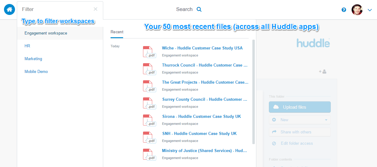Click the share arrow icon
Viewport: 377px width, 167px height.
(274, 132)
